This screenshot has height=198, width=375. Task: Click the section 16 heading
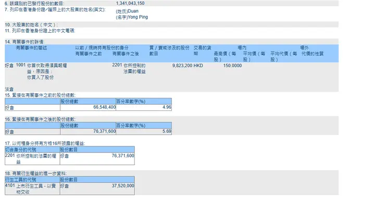(x=40, y=119)
